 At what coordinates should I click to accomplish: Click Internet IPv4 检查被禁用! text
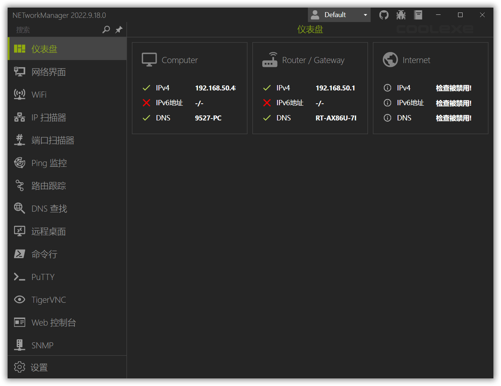[453, 88]
